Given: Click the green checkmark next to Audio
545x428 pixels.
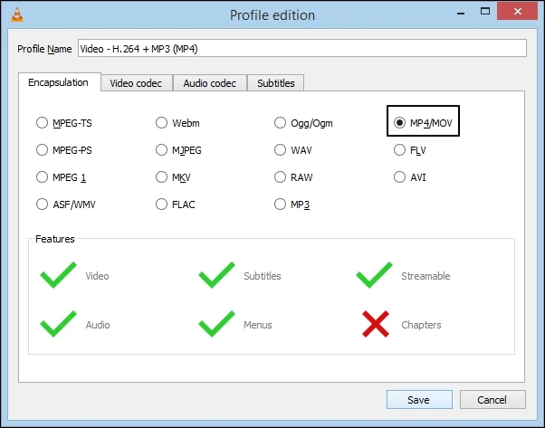Looking at the screenshot, I should click(x=58, y=324).
